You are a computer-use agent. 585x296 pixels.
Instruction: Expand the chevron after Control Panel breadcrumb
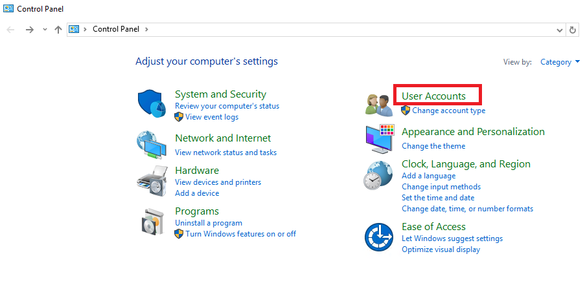[146, 29]
